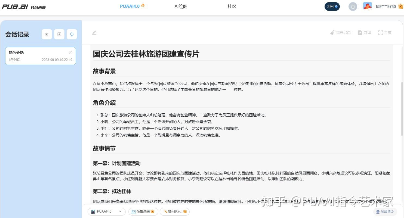Switch to the AI绘图 tab
Screen dimensions: 404x218
click(x=181, y=6)
